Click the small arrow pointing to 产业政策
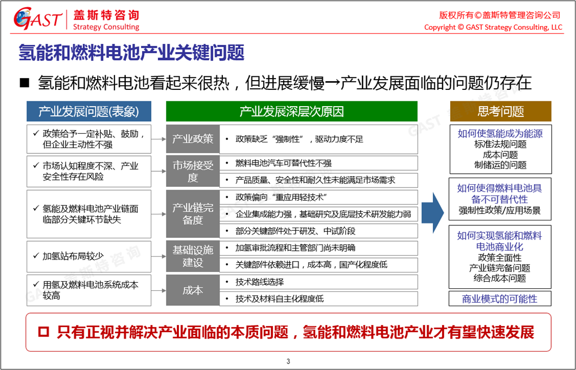The width and height of the screenshot is (576, 370). [x=158, y=139]
